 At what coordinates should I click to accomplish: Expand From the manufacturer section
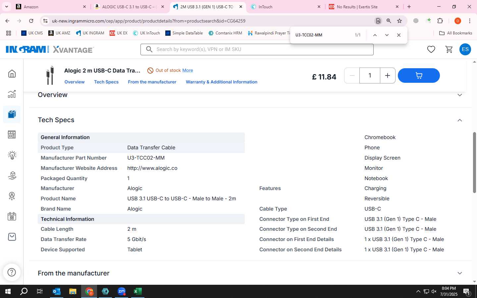coord(459,273)
